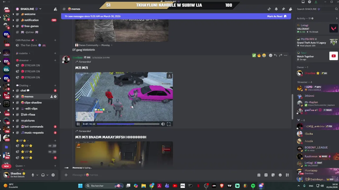Open the gift icon in message bar
The image size is (339, 190).
tap(259, 175)
